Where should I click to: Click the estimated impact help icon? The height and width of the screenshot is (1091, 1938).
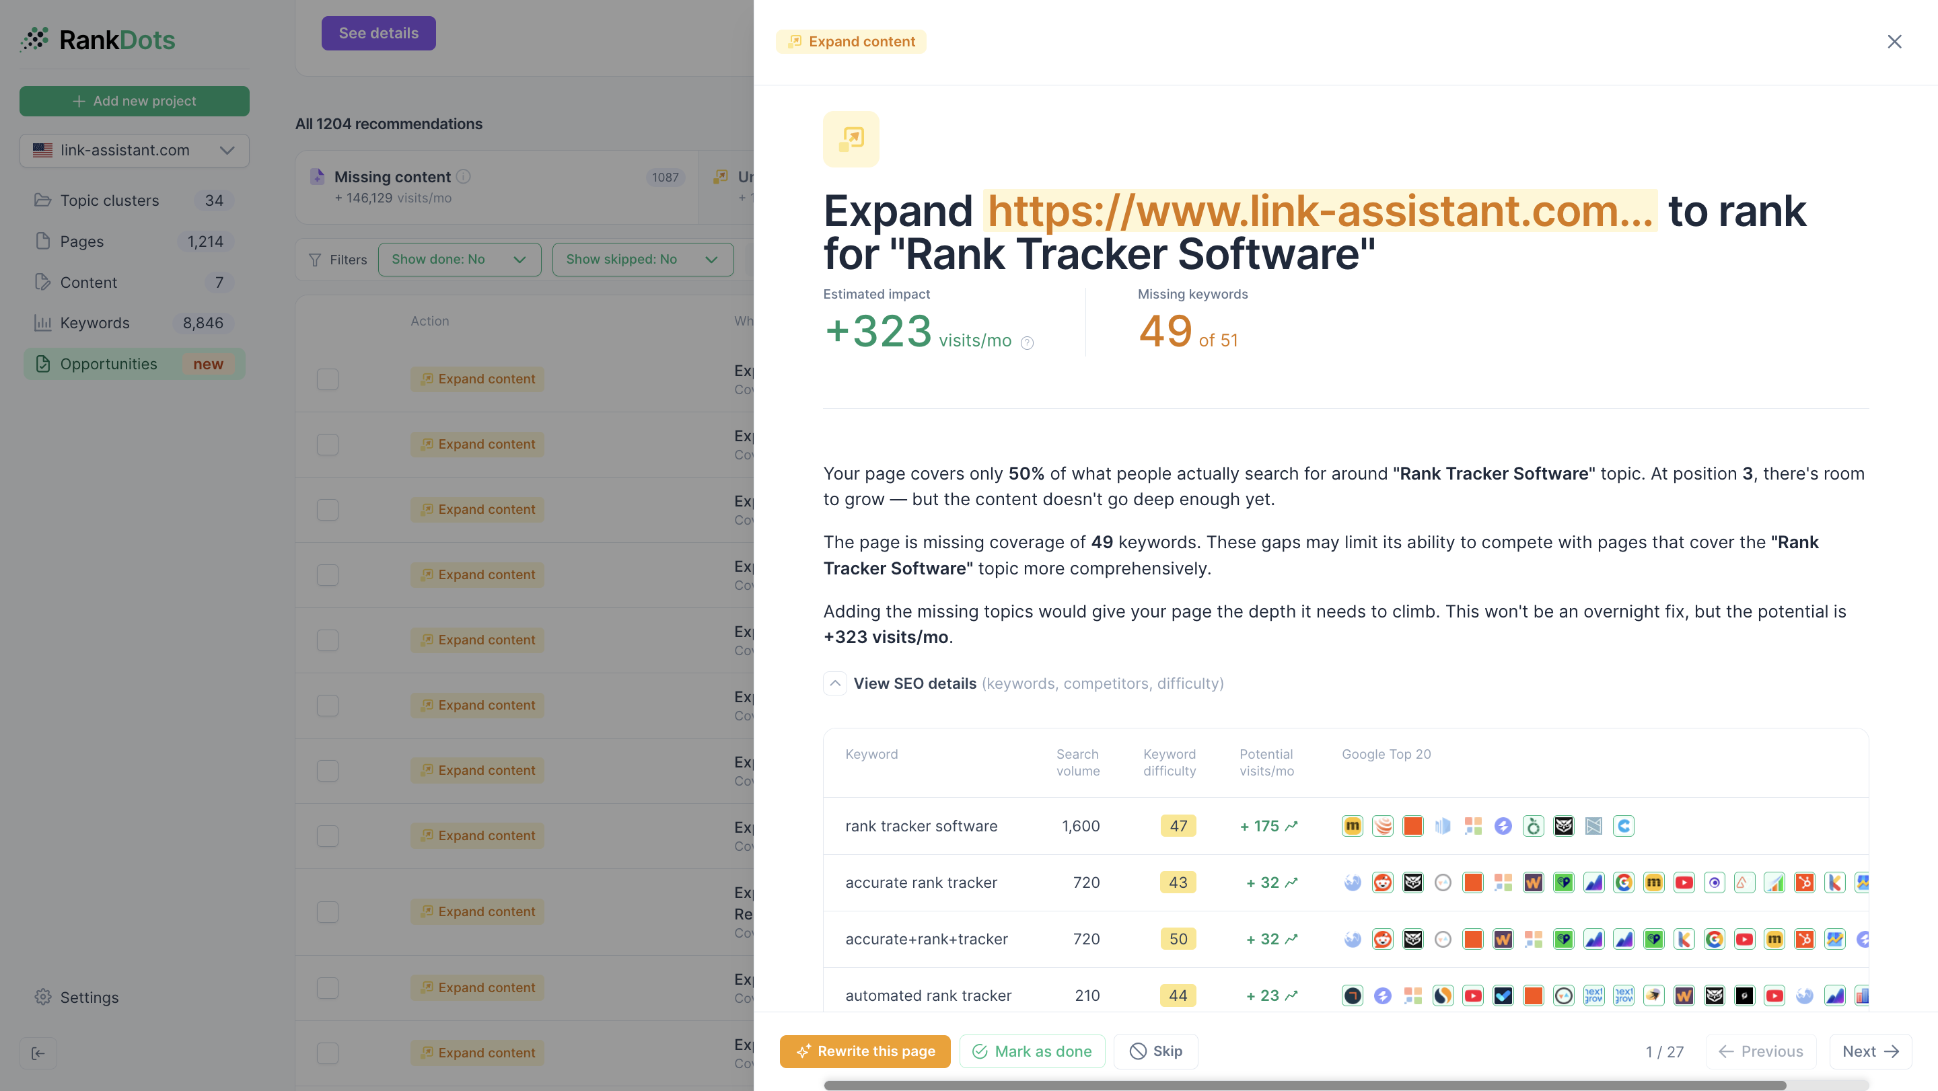(x=1027, y=343)
